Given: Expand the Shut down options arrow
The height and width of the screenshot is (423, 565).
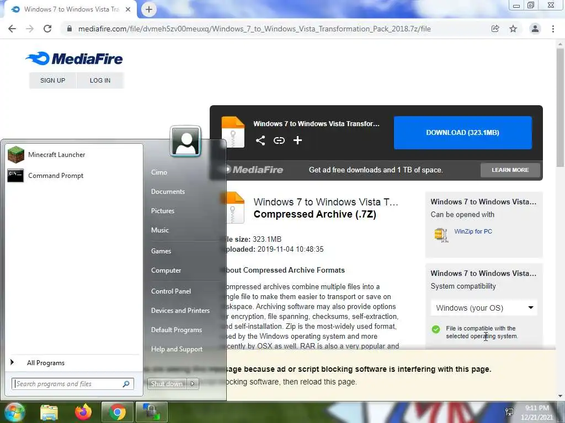Looking at the screenshot, I should pos(193,384).
